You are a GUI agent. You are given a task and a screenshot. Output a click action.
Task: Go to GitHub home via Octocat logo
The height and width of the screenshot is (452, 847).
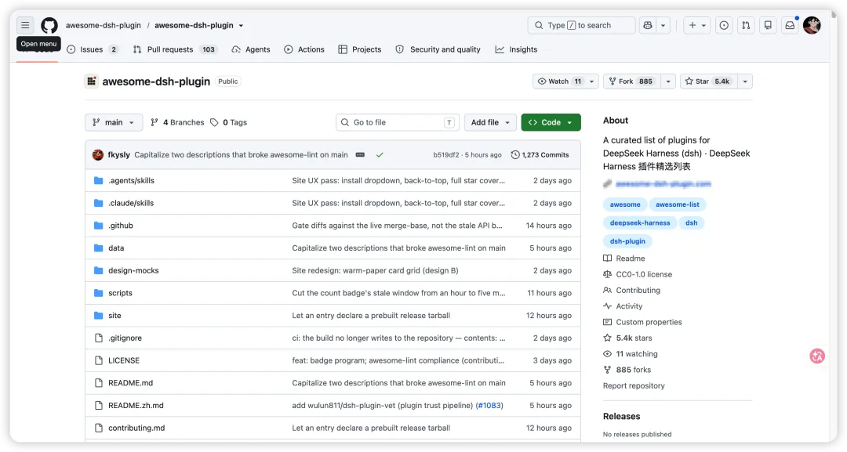tap(49, 25)
